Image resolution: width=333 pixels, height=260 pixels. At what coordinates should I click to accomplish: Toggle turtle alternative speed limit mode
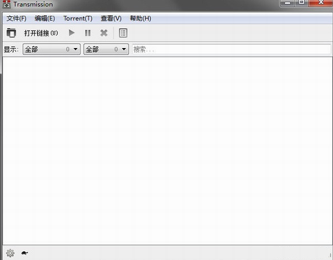click(25, 253)
